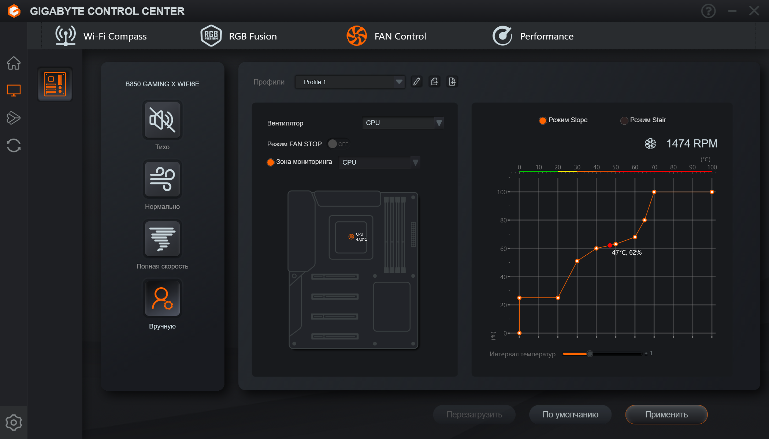Select the Режим Slope radio button
The width and height of the screenshot is (769, 439).
(x=543, y=120)
